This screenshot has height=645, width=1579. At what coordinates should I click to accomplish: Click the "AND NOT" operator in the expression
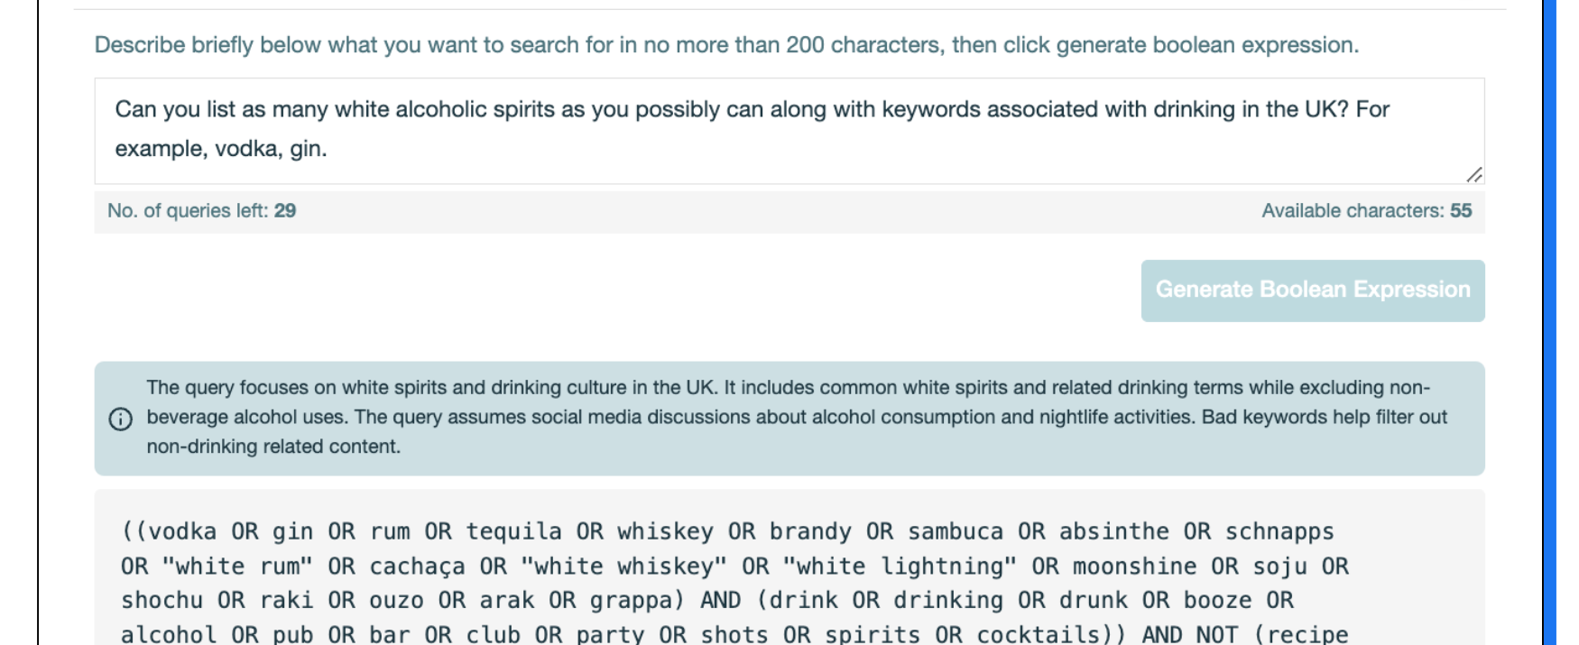tap(1191, 634)
